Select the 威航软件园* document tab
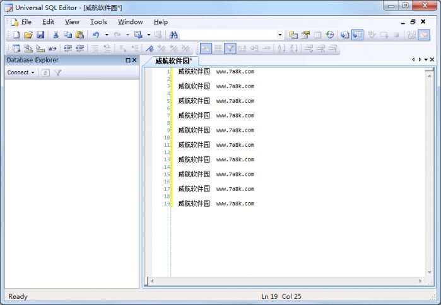Image resolution: width=441 pixels, height=305 pixels. click(x=173, y=60)
